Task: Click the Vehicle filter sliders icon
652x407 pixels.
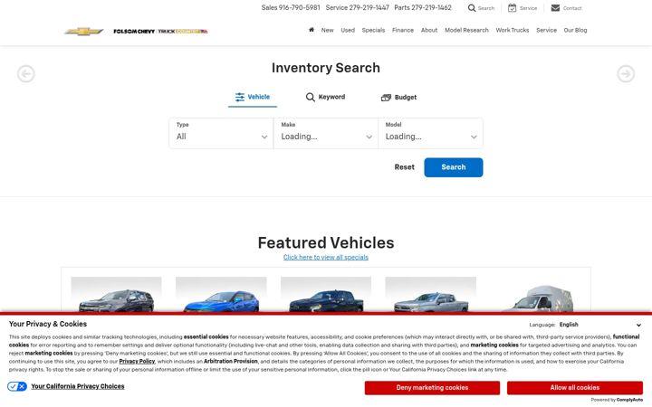Action: 239,97
